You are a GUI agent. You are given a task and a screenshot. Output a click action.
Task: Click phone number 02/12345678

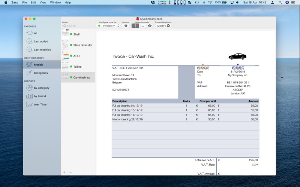click(x=121, y=90)
